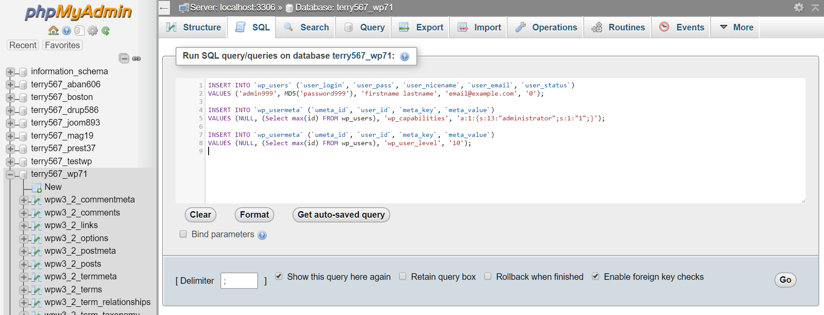Open the Import tab
The image size is (824, 315).
coord(478,27)
